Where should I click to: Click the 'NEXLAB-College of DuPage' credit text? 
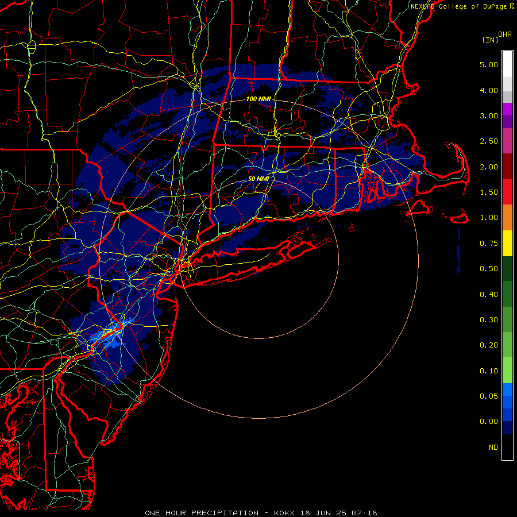point(458,6)
